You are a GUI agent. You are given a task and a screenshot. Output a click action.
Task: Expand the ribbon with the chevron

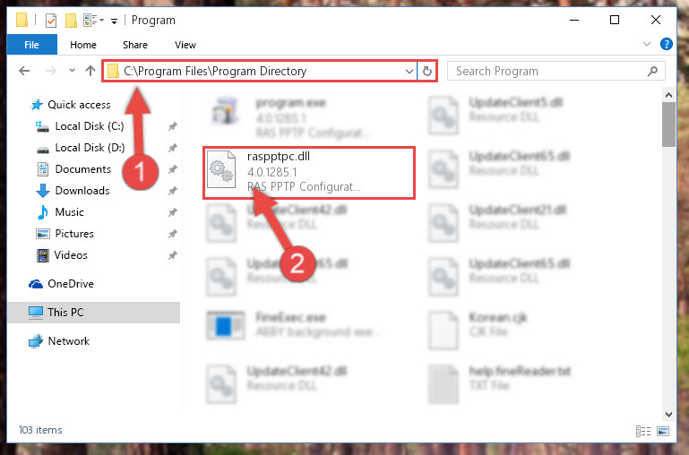pyautogui.click(x=646, y=44)
